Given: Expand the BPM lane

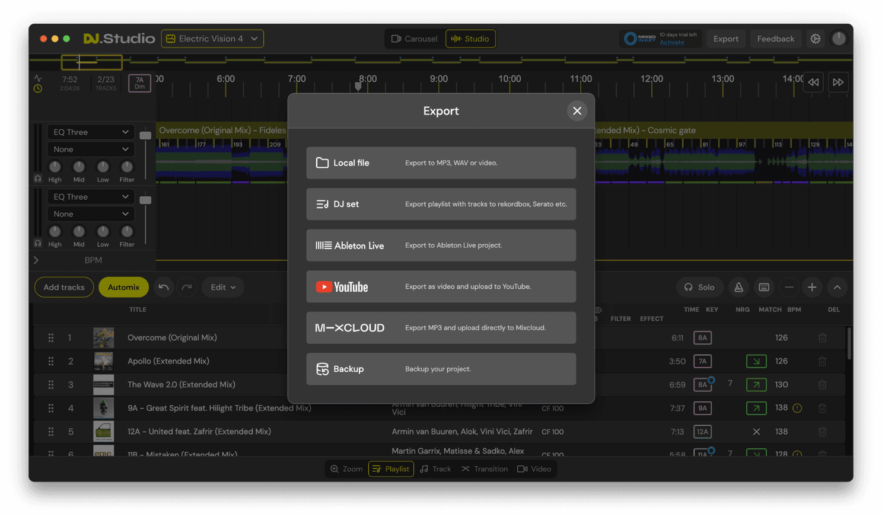Looking at the screenshot, I should pyautogui.click(x=36, y=260).
